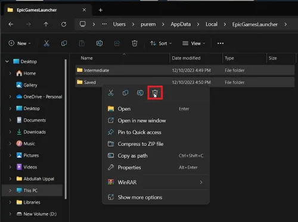Image resolution: width=298 pixels, height=222 pixels.
Task: Click the navigation pane scrollbar
Action: tap(66, 129)
